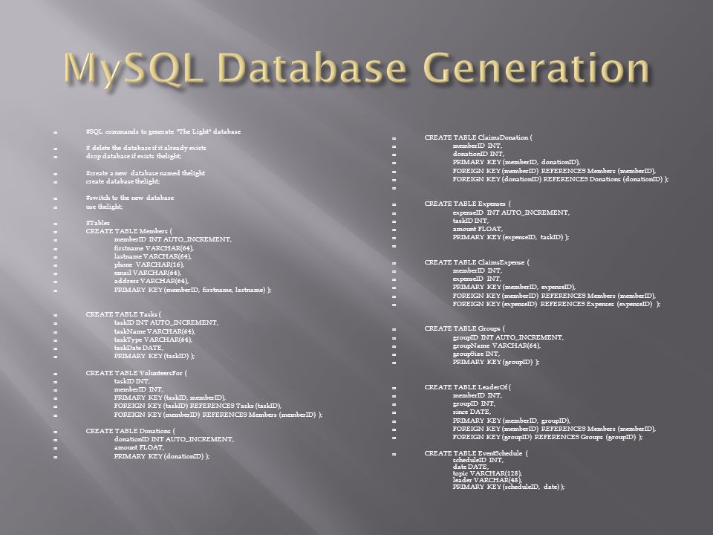Click "FOREIGN KEY (groupID) REFERENCES Groups (groupID) );"
Viewport: 713px width, 535px height.
click(548, 437)
